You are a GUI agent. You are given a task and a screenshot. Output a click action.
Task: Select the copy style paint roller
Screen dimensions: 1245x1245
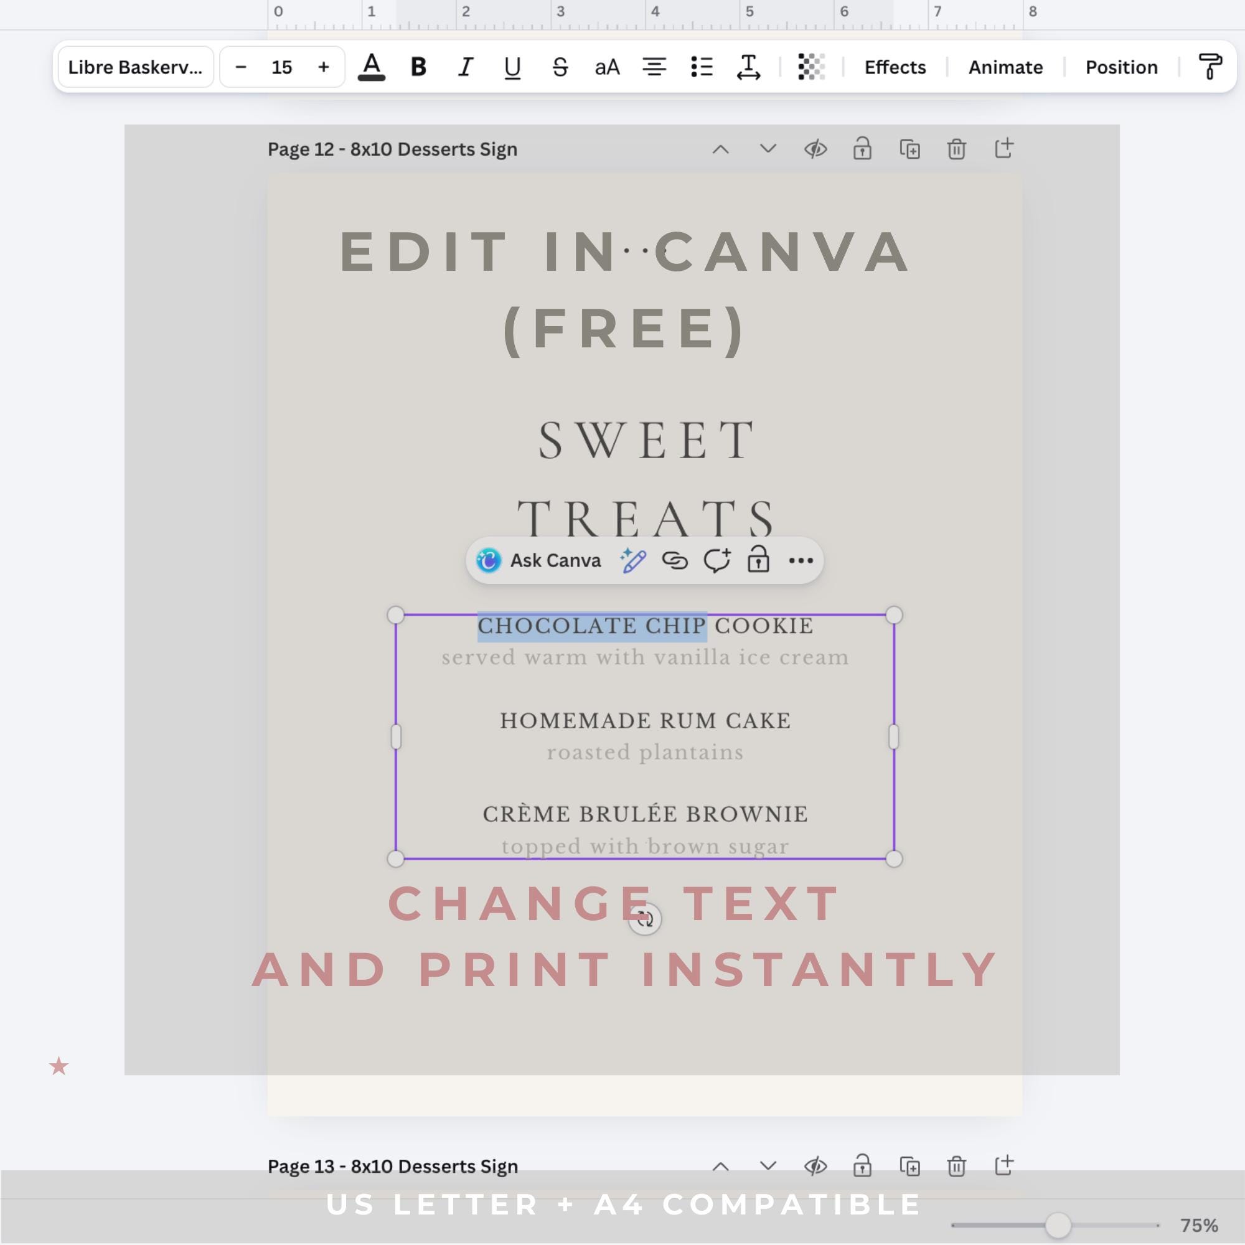[1210, 67]
